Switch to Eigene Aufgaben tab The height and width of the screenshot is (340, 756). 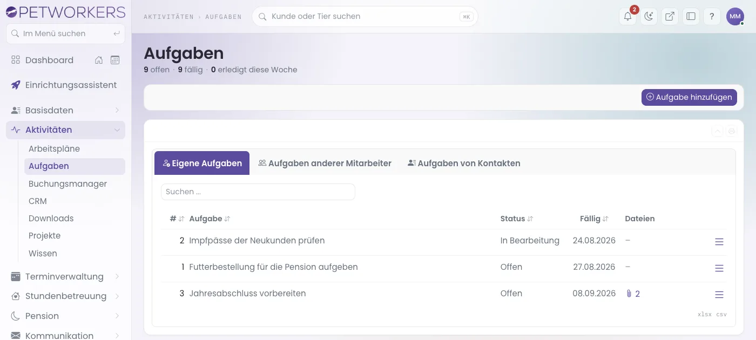click(202, 163)
